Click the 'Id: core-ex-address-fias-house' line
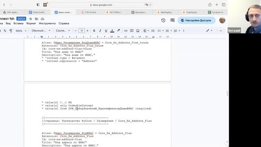 pyautogui.click(x=67, y=49)
